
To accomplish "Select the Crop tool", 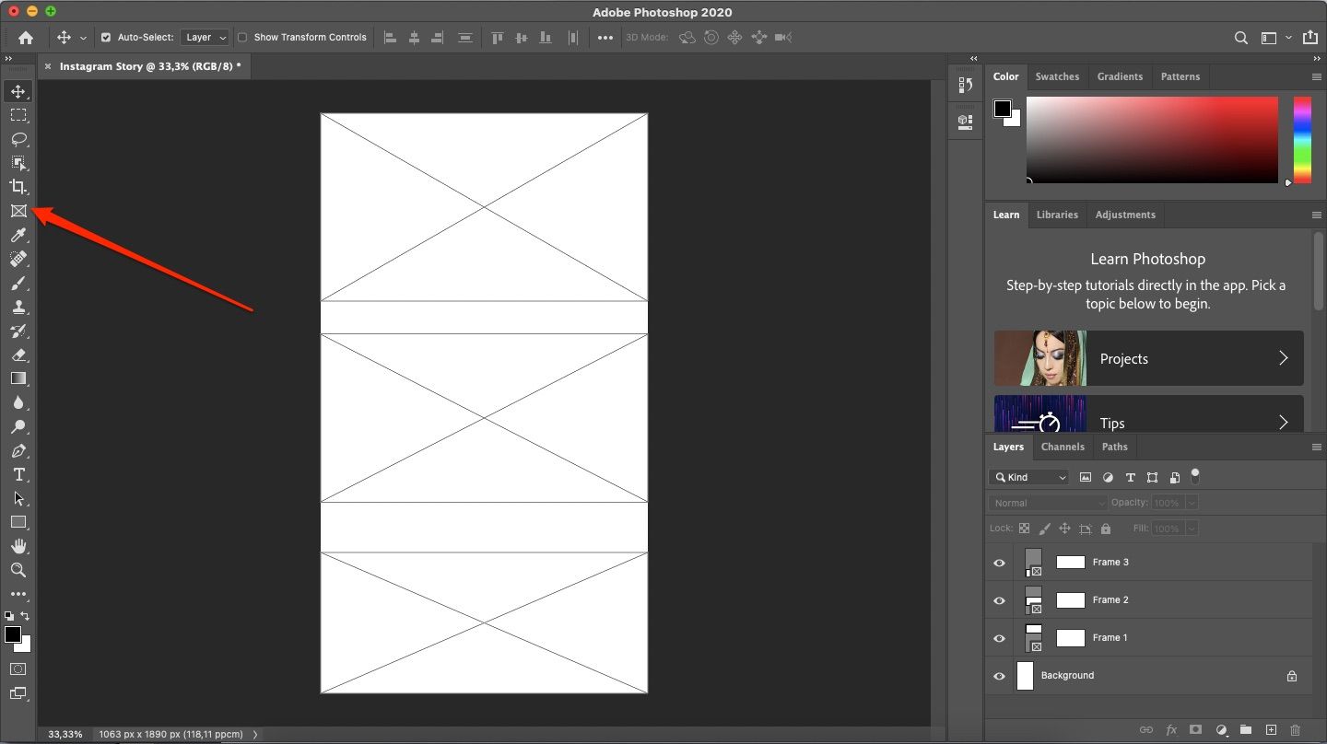I will (x=18, y=187).
